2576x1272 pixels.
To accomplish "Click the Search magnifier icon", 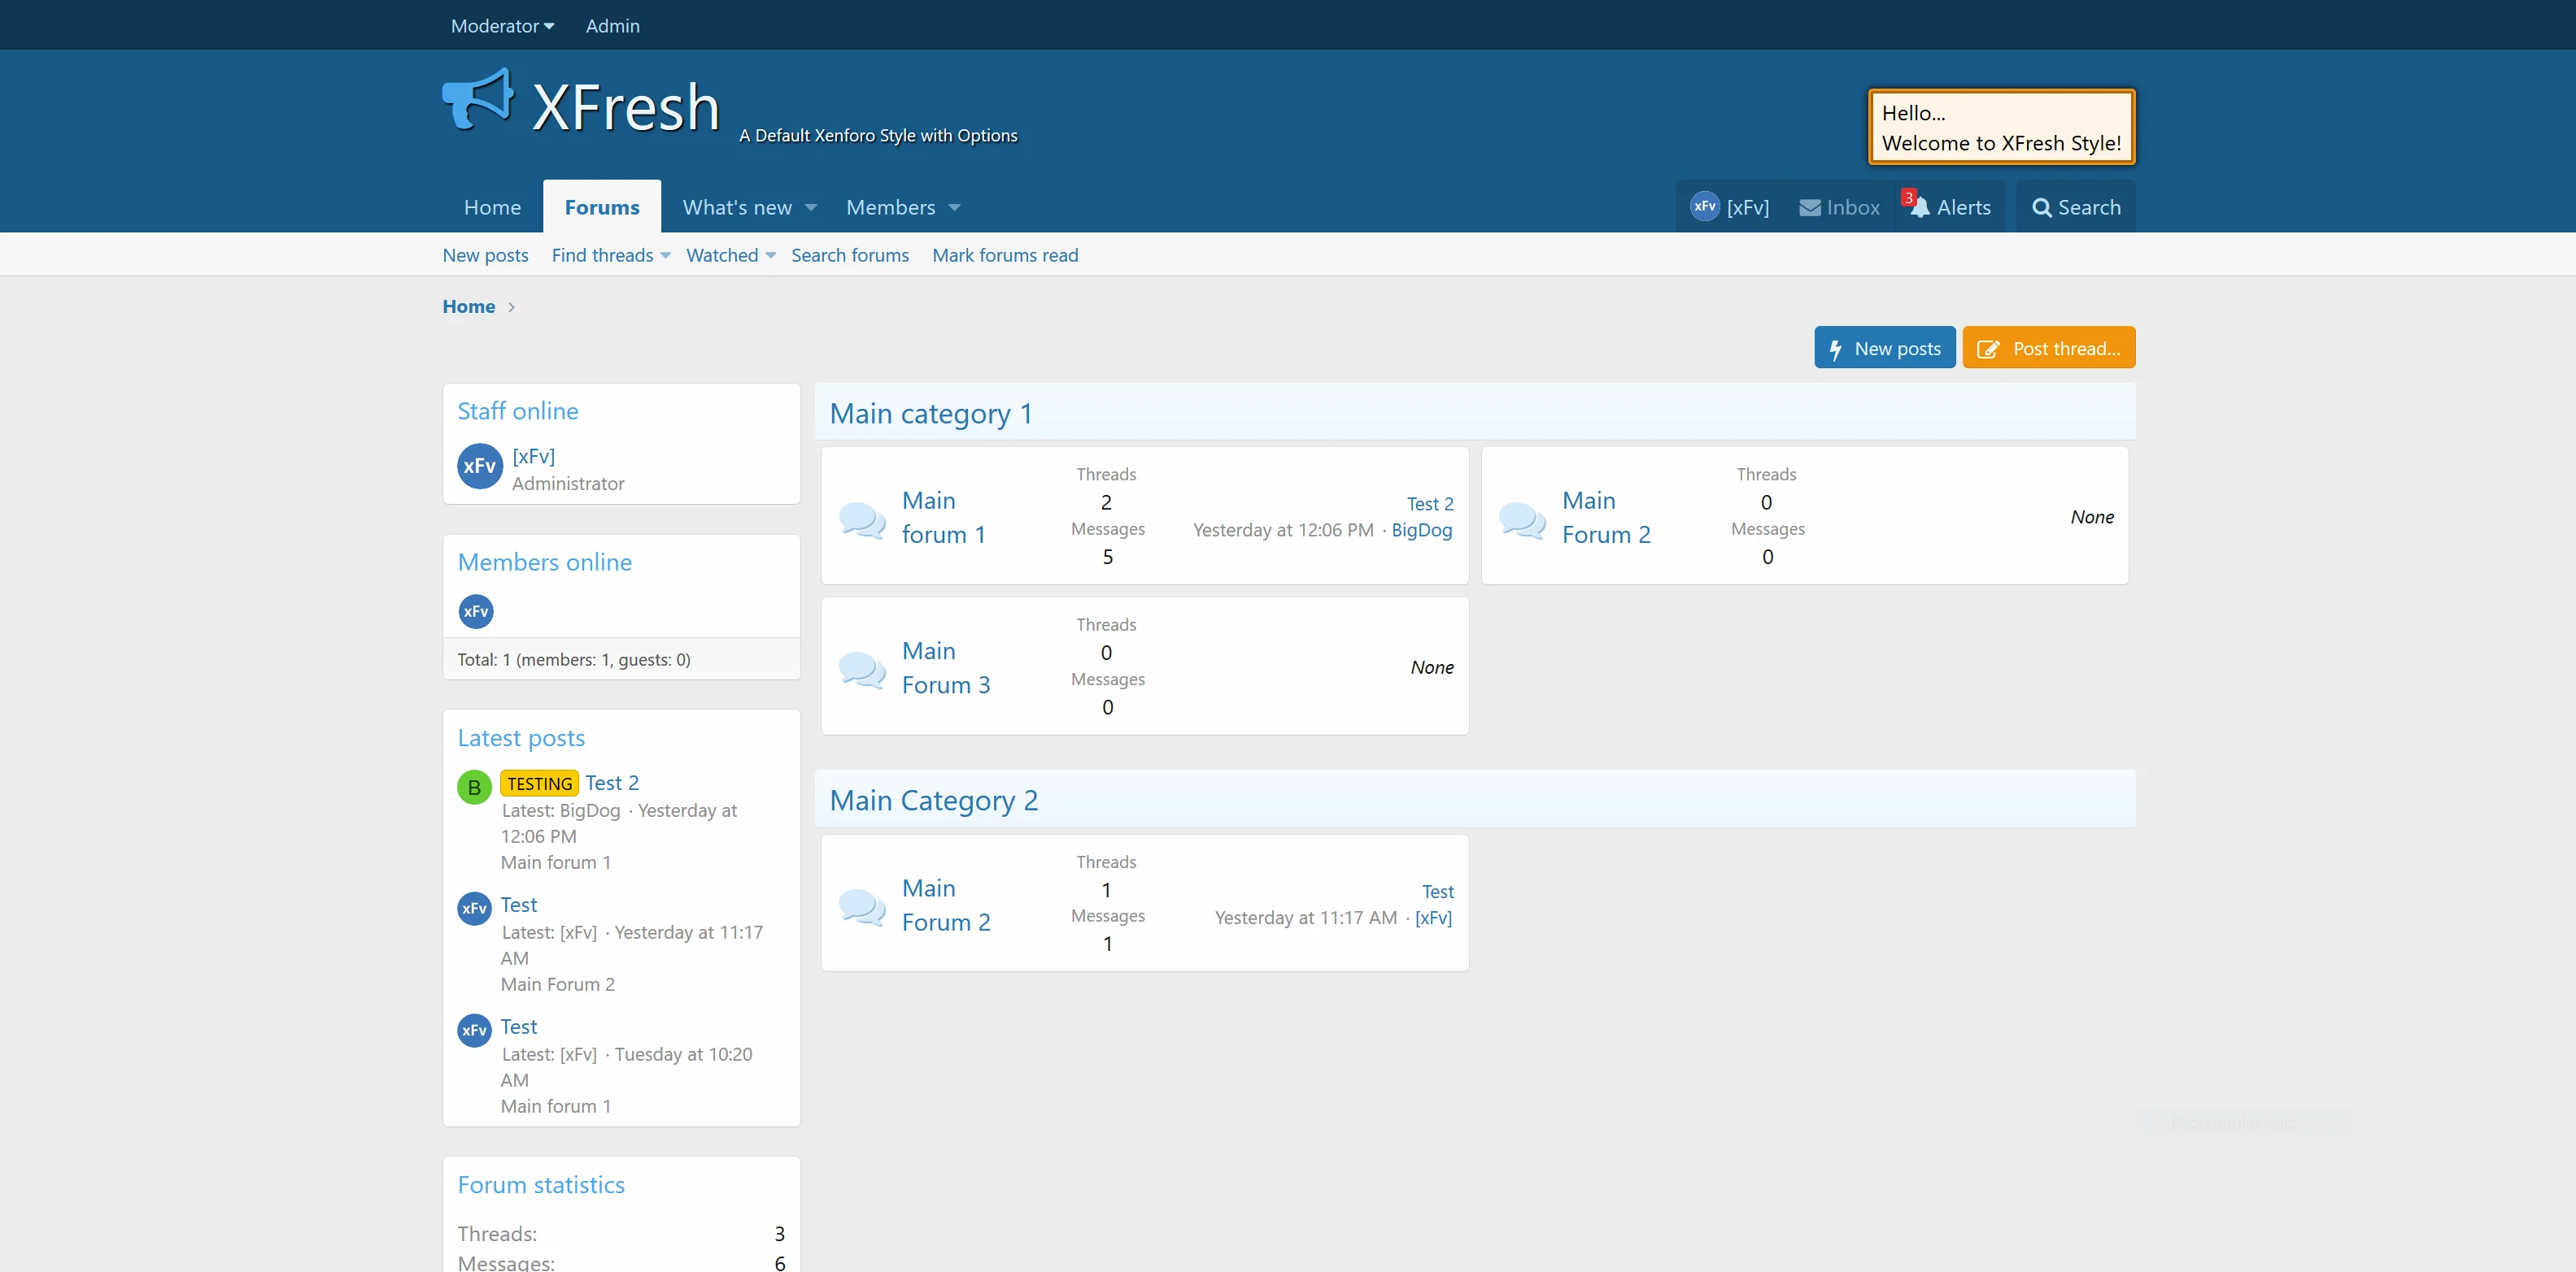I will (x=2041, y=208).
